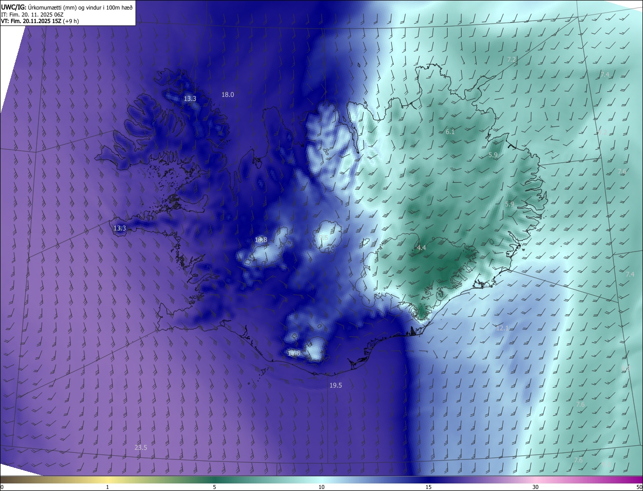Image resolution: width=643 pixels, height=491 pixels.
Task: Click the 6.1 value label
Action: [450, 132]
